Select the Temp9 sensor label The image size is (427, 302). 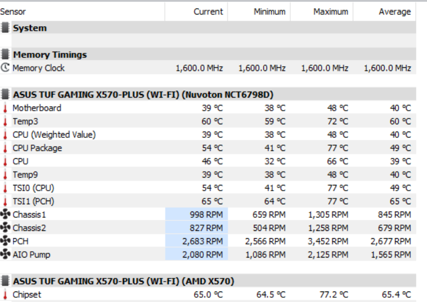[25, 175]
